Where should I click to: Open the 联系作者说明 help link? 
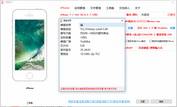click(99, 101)
